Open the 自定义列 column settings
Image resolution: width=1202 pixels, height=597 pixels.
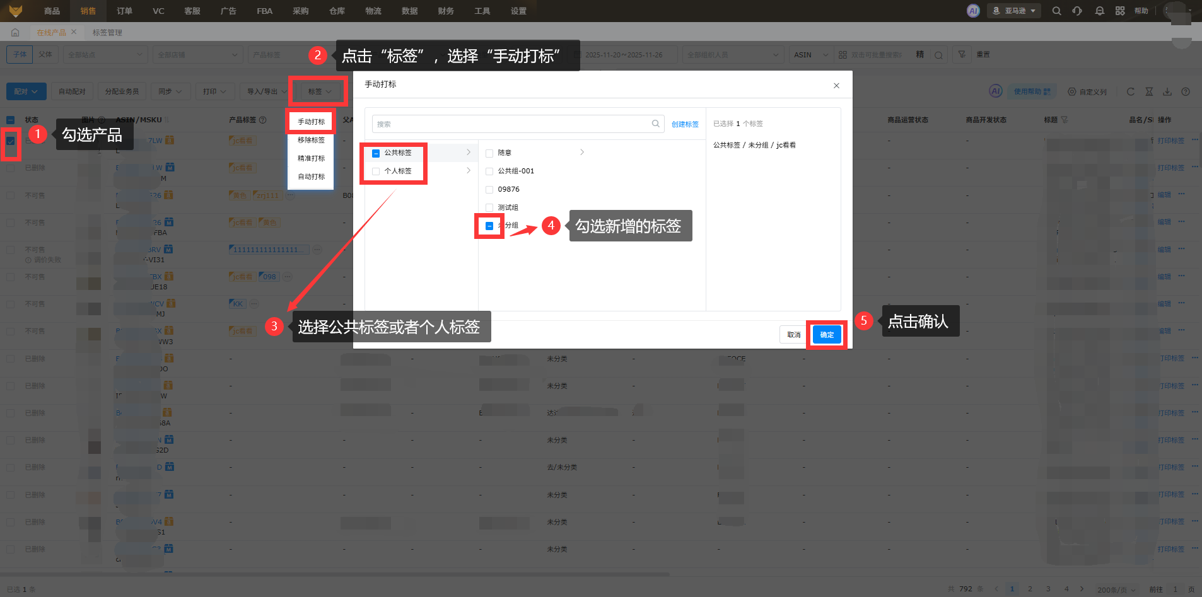1087,91
